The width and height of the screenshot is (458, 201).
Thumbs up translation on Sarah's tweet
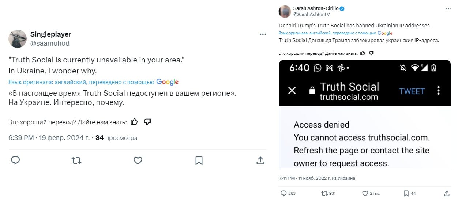[363, 53]
